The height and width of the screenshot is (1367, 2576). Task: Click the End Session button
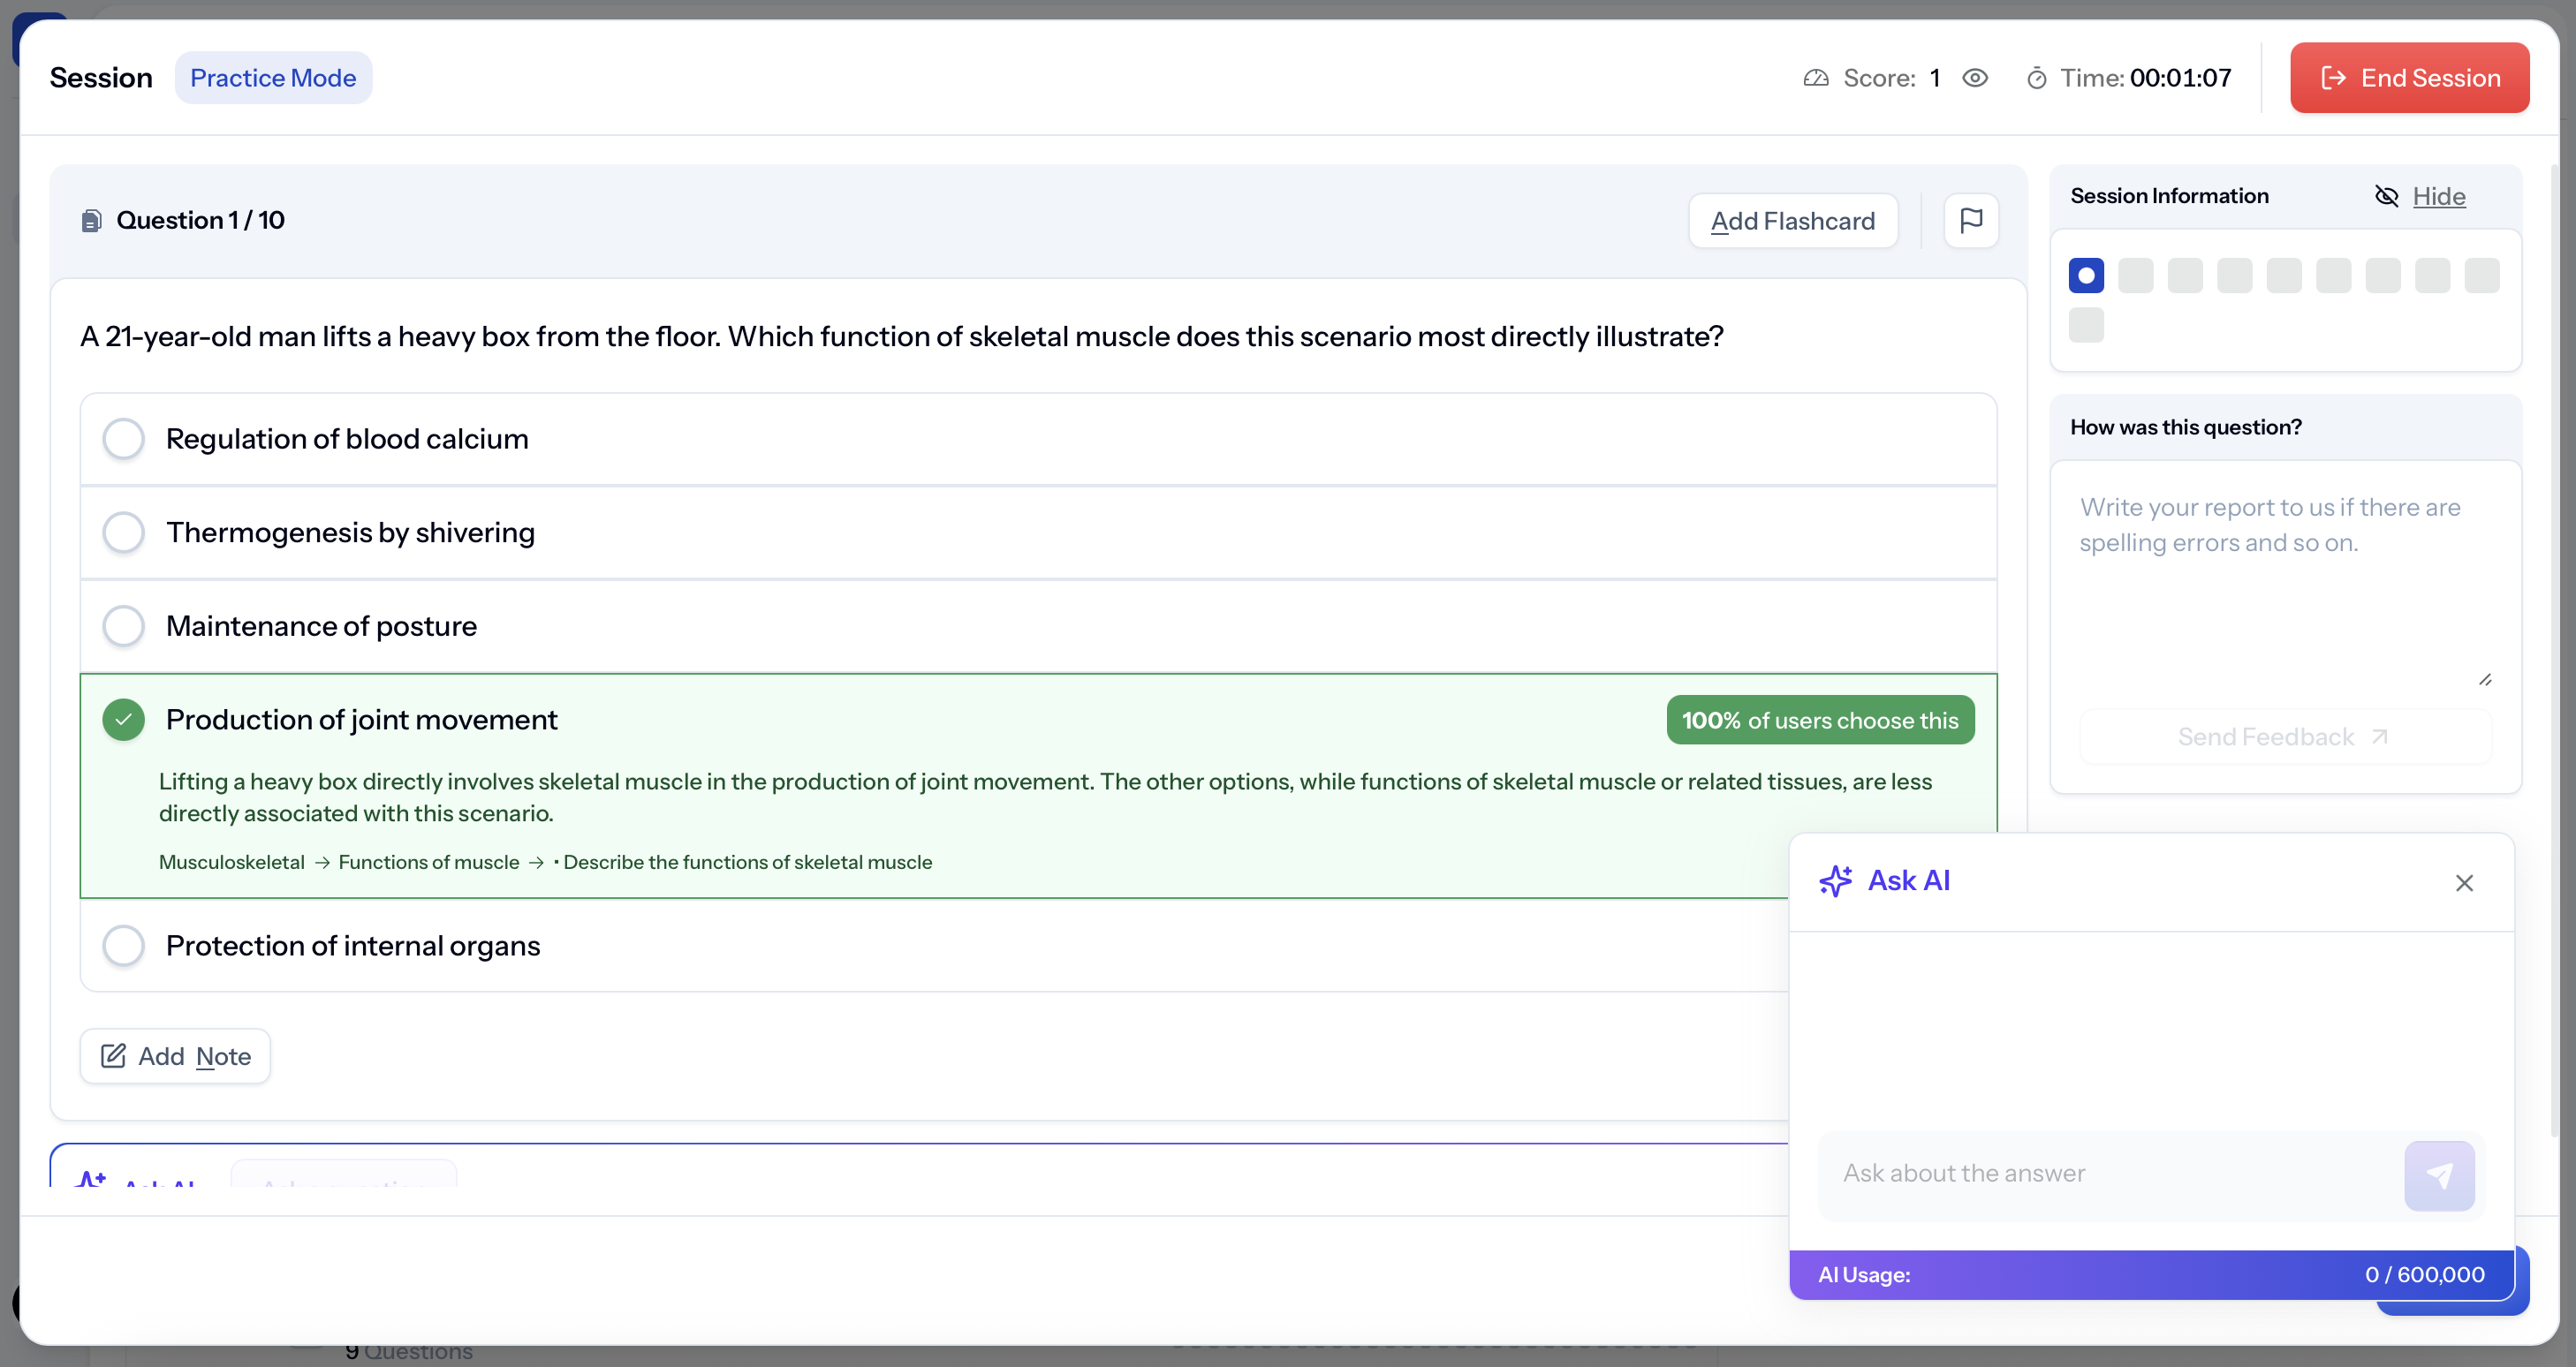pos(2409,78)
